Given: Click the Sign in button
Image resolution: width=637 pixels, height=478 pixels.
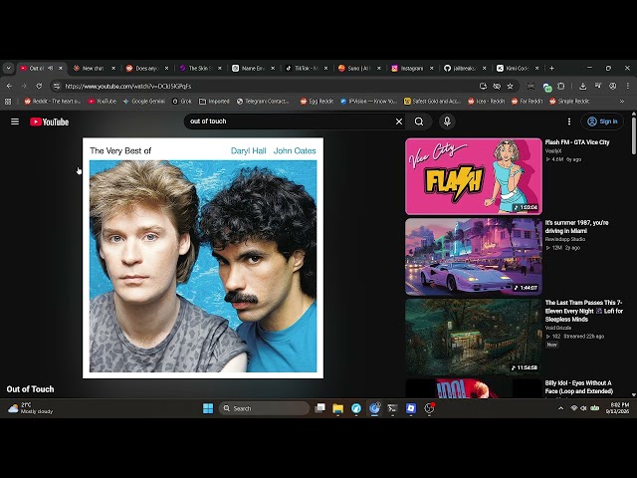Looking at the screenshot, I should (x=602, y=121).
